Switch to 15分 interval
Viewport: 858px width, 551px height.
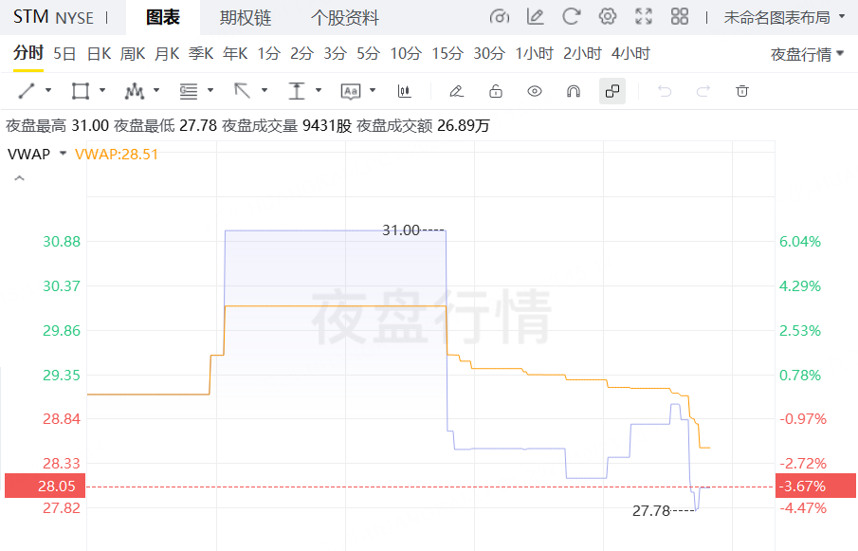447,53
